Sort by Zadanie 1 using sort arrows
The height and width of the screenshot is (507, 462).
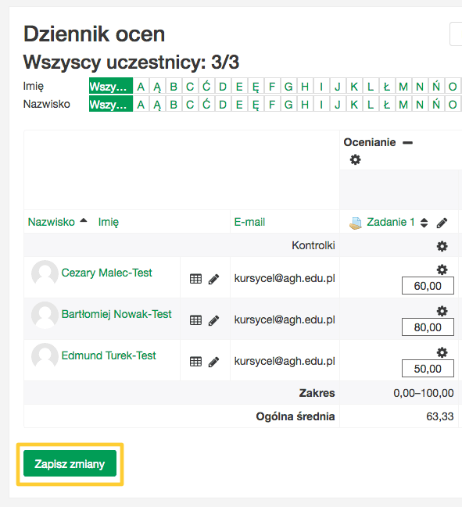(x=424, y=223)
